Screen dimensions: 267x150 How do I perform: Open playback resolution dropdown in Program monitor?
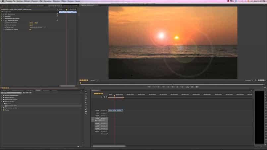[249, 80]
